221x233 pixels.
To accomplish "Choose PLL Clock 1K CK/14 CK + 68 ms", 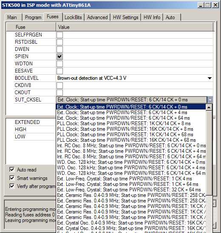I will [x=131, y=135].
